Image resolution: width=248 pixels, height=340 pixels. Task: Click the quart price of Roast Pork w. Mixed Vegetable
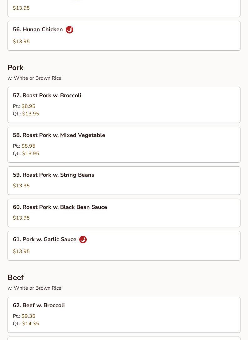click(31, 154)
